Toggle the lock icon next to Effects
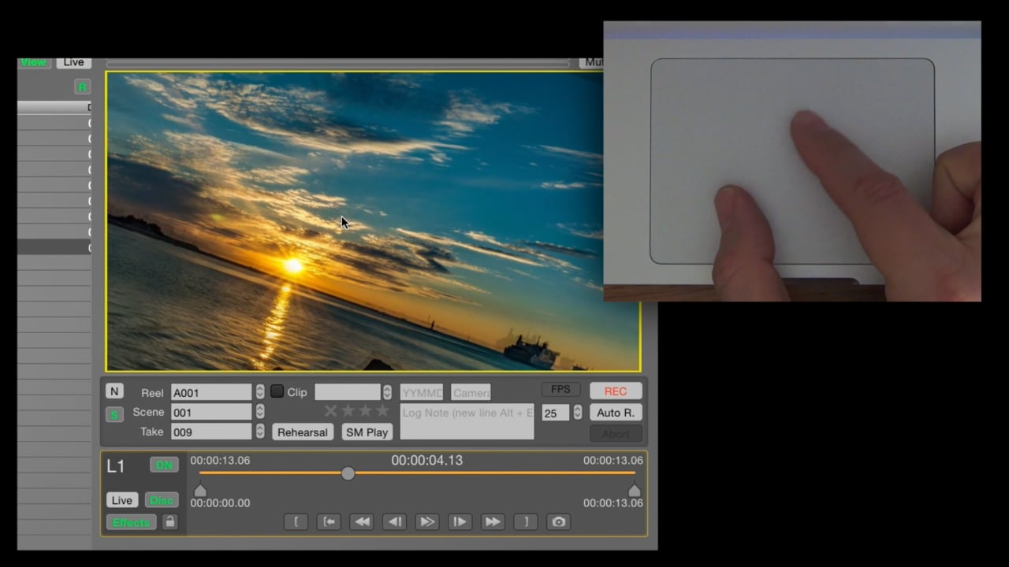The image size is (1009, 567). pos(169,521)
